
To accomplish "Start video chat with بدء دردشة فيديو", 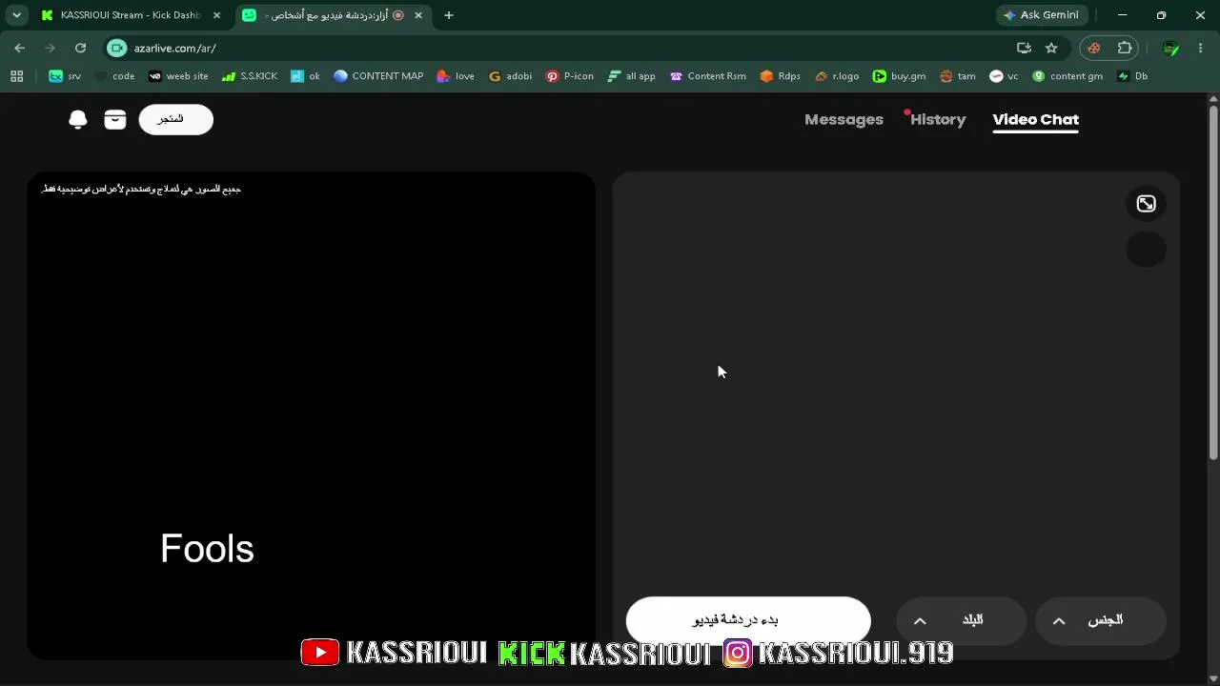I will click(748, 620).
